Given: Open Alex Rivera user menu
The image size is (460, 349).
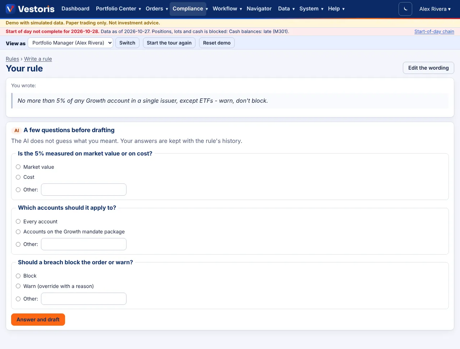Looking at the screenshot, I should tap(435, 9).
